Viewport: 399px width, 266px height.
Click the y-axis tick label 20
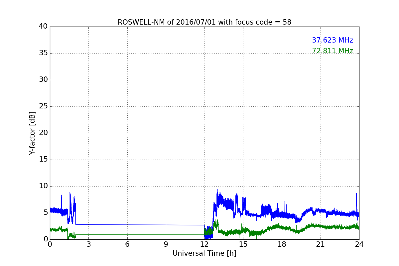43,133
